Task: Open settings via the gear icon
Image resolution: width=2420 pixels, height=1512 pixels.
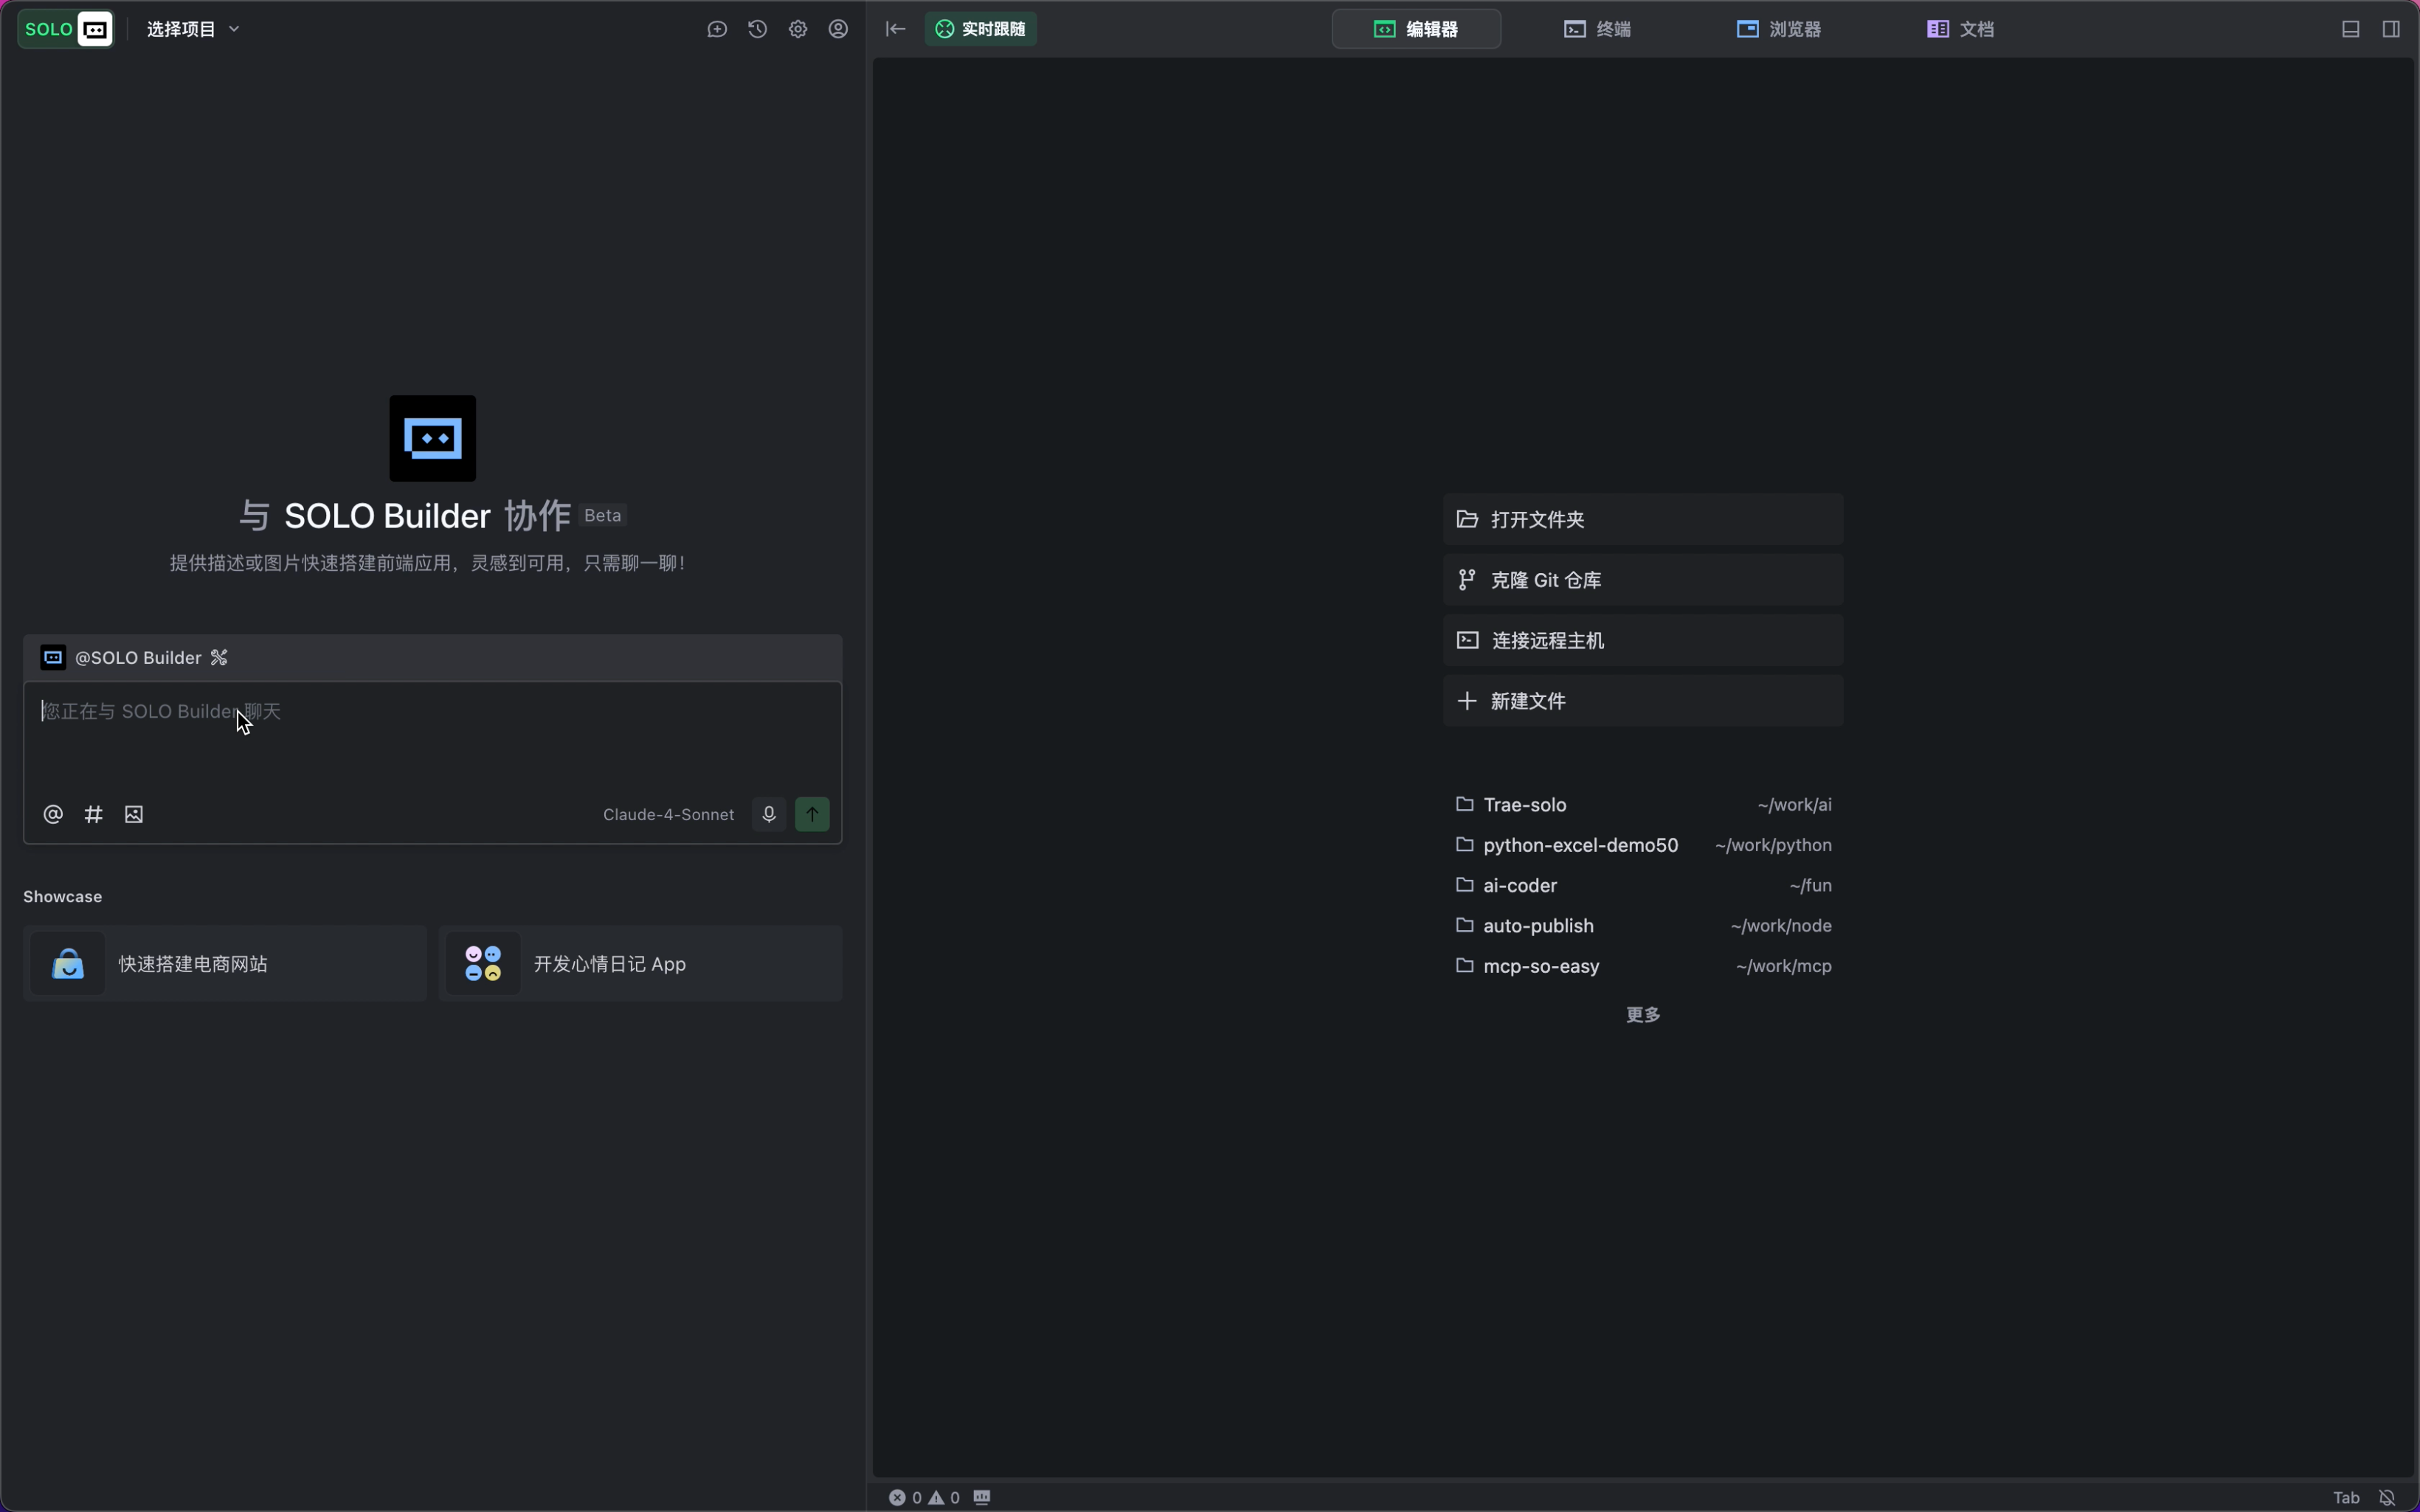Action: 798,29
